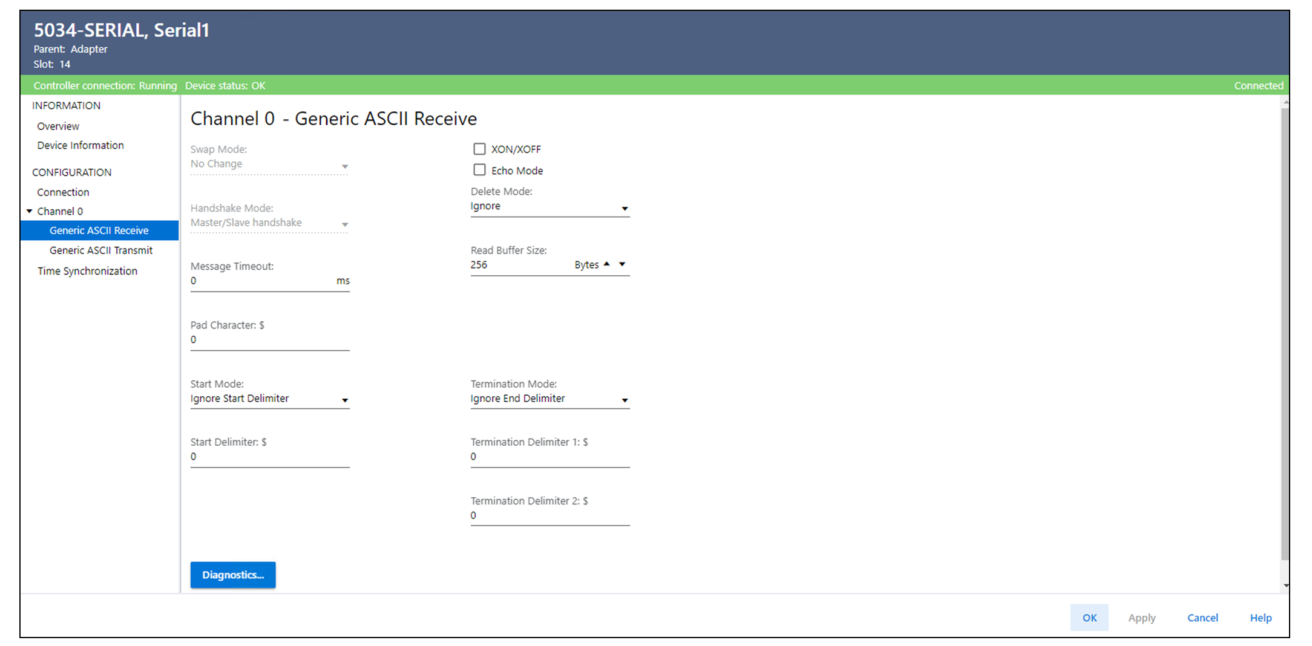Click the Diagnostics button
Viewport: 1312px width, 646px height.
[233, 575]
